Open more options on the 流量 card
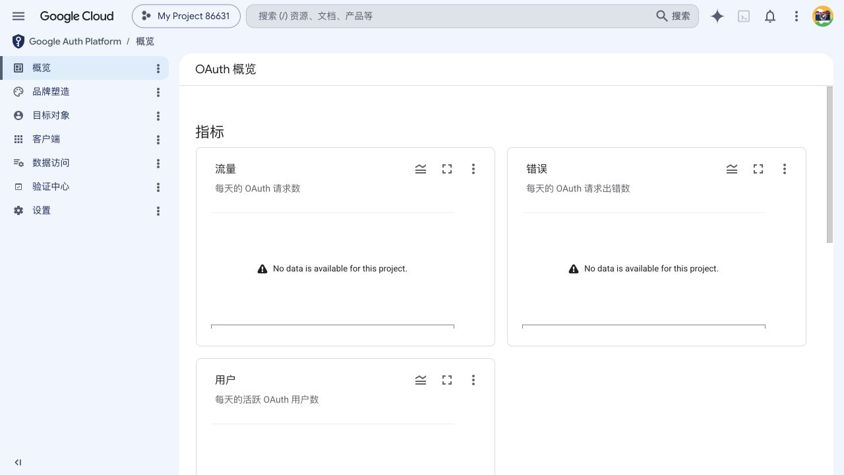 pos(473,169)
